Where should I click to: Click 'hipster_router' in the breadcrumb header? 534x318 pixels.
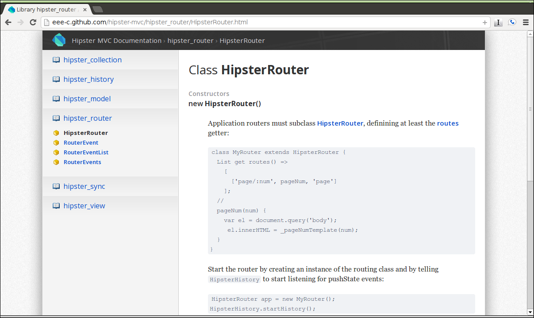click(x=191, y=40)
